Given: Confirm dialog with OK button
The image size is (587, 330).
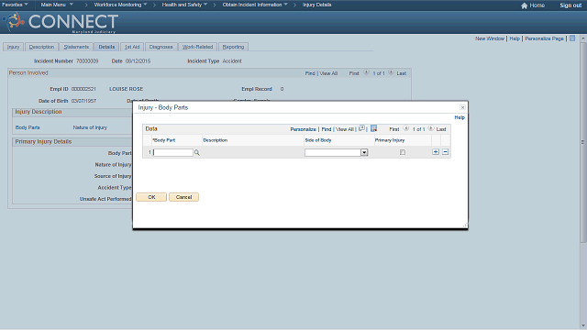Looking at the screenshot, I should (151, 197).
